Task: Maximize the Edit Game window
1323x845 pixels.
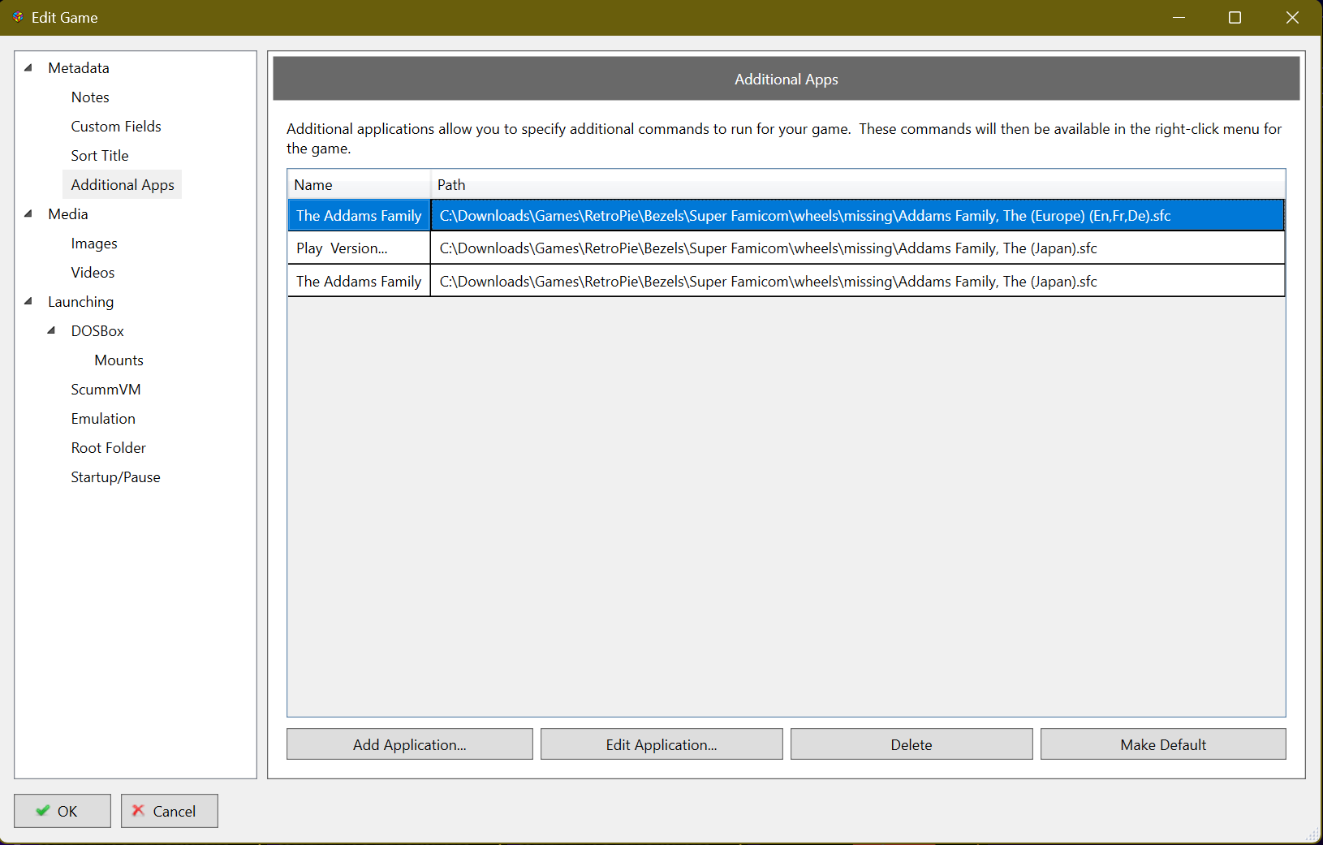Action: pyautogui.click(x=1235, y=17)
